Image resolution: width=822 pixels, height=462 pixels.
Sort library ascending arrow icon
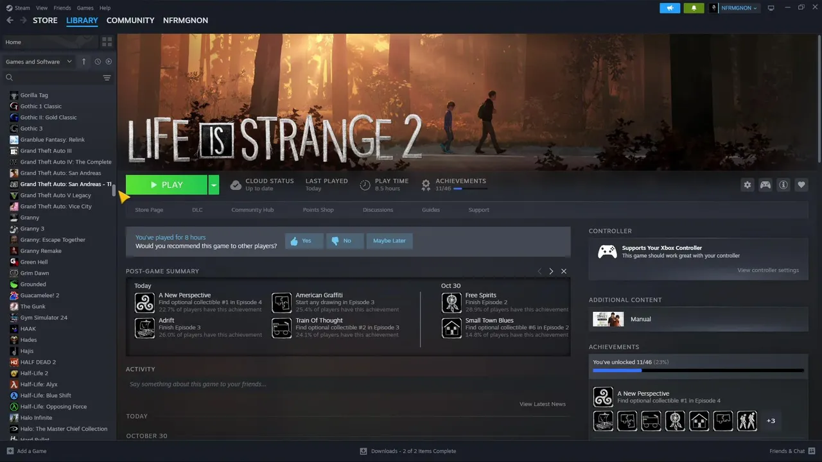click(x=83, y=62)
